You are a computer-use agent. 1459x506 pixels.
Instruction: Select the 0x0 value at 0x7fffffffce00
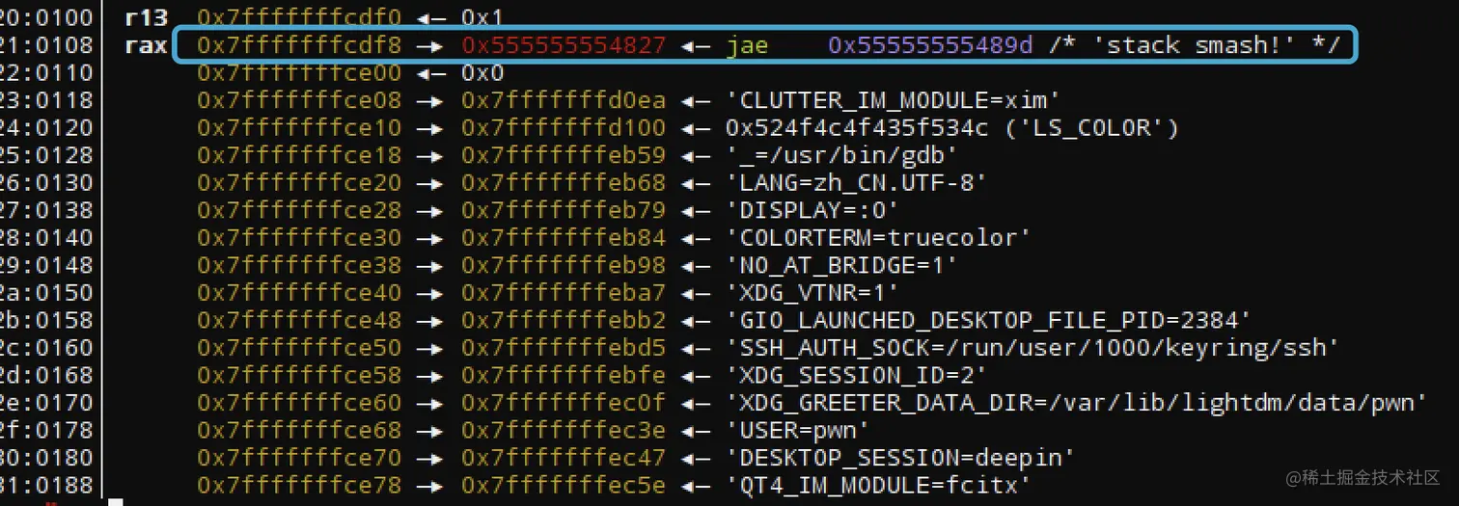(x=482, y=72)
